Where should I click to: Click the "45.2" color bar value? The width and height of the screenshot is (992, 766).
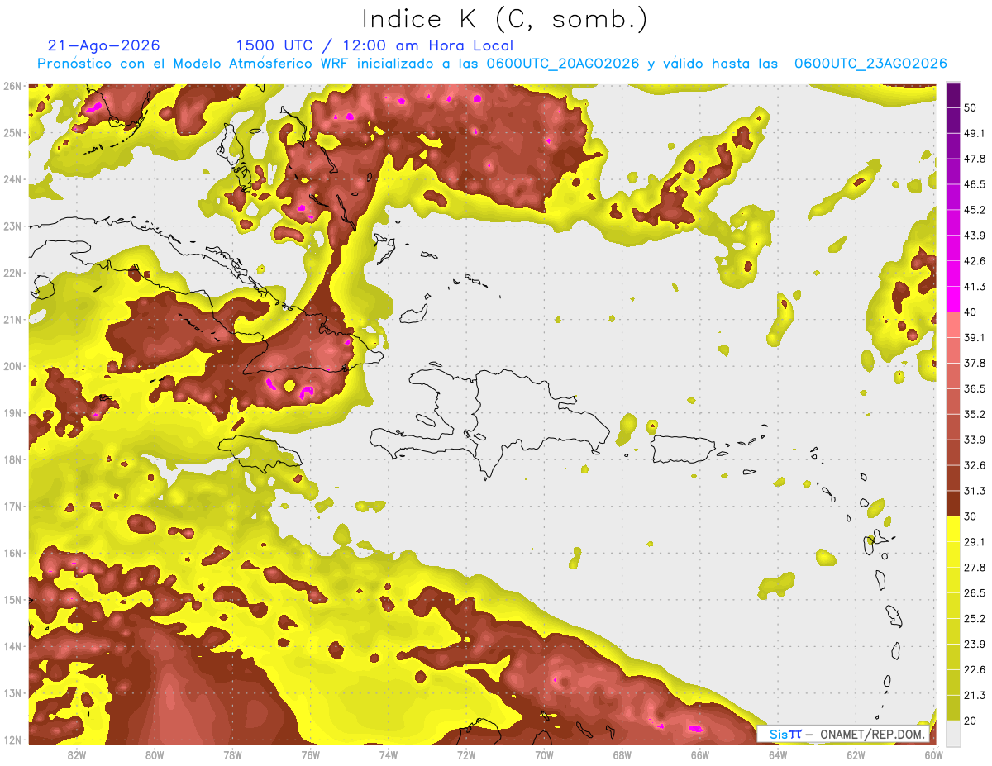pos(975,210)
